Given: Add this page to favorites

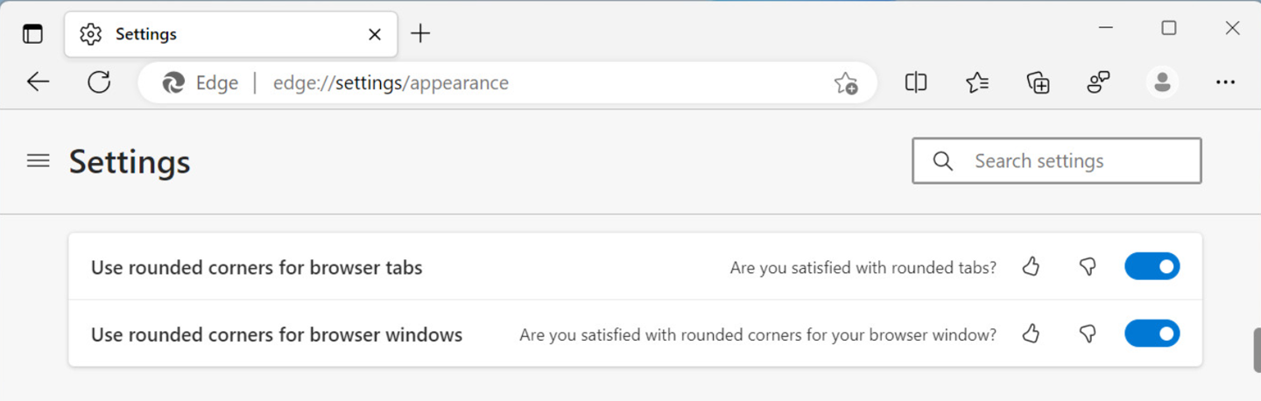Looking at the screenshot, I should tap(845, 83).
